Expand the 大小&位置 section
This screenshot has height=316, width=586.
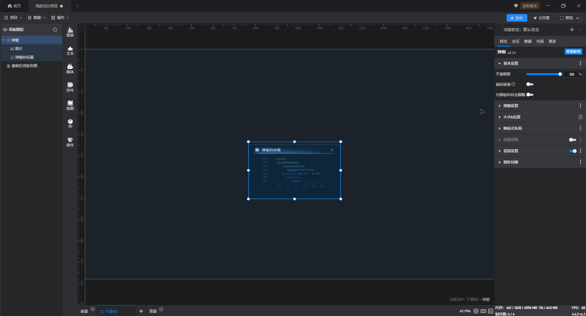[x=500, y=117]
